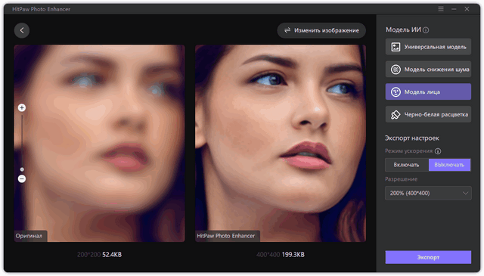Click Изменить изображение button
The image size is (484, 276).
tap(321, 30)
